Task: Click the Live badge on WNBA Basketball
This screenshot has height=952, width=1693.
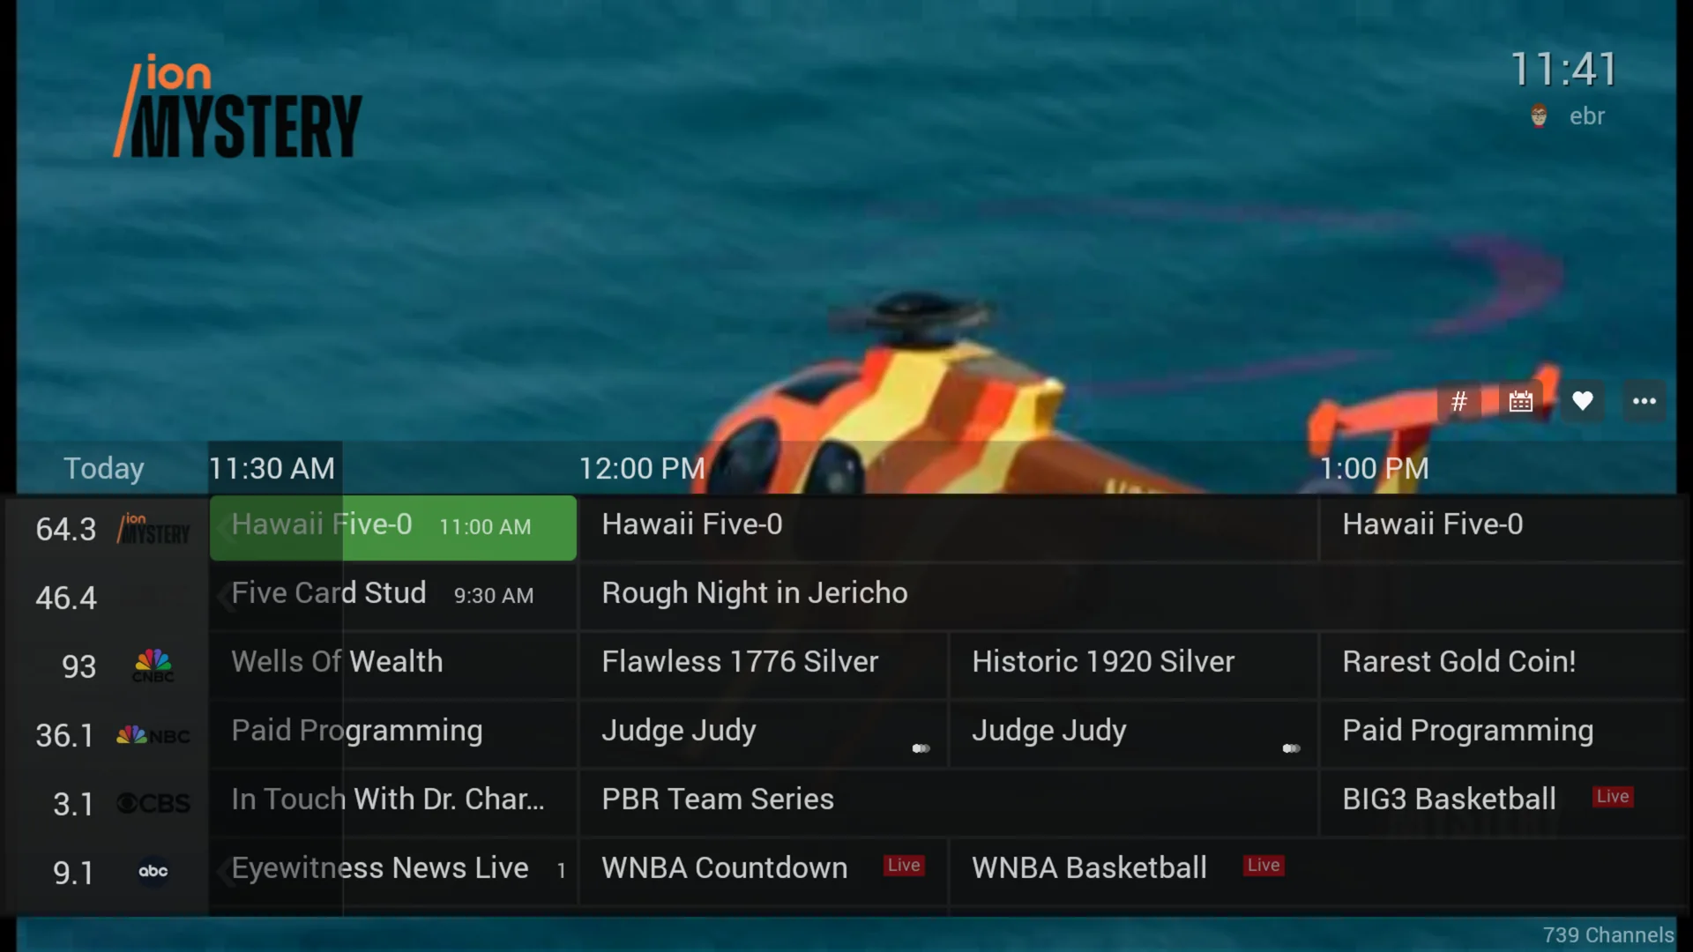Action: pyautogui.click(x=1264, y=866)
